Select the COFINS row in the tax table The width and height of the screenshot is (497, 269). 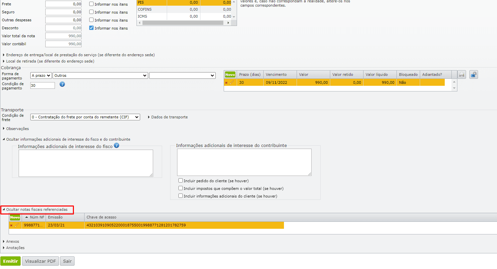(184, 9)
